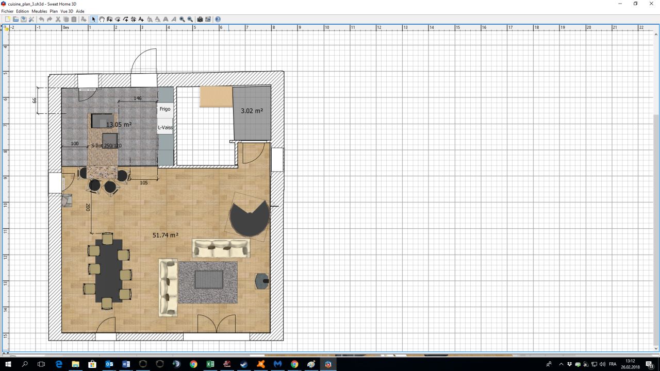Click the Create 3D video icon

pyautogui.click(x=208, y=19)
